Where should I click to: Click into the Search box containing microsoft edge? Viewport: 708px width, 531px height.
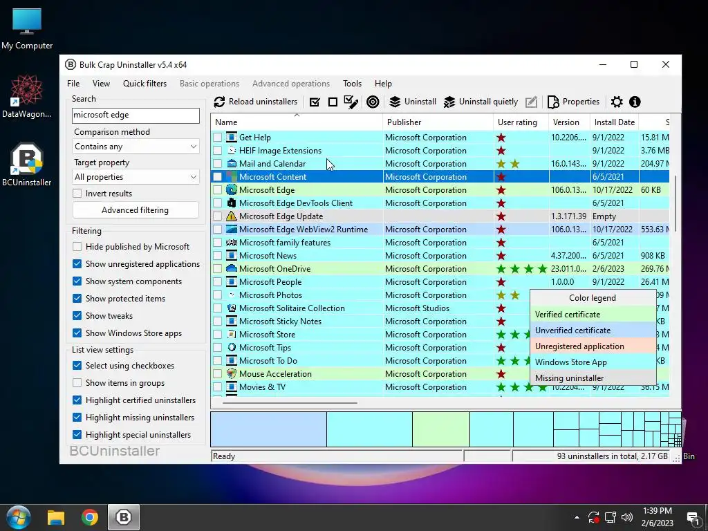(x=136, y=115)
